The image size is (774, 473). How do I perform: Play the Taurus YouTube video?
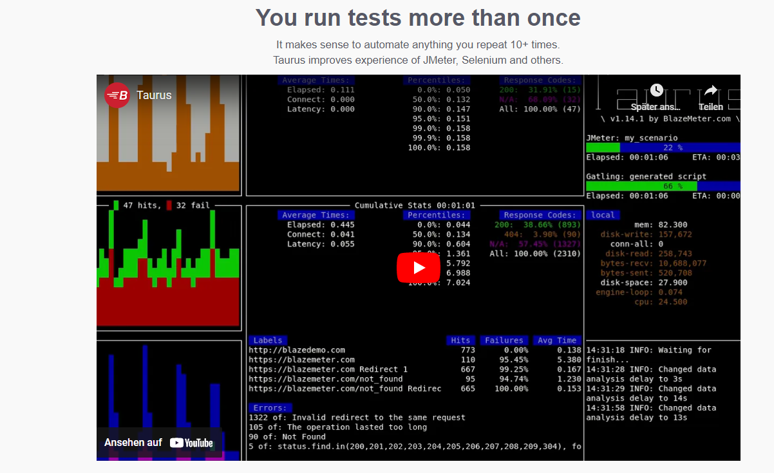point(419,268)
